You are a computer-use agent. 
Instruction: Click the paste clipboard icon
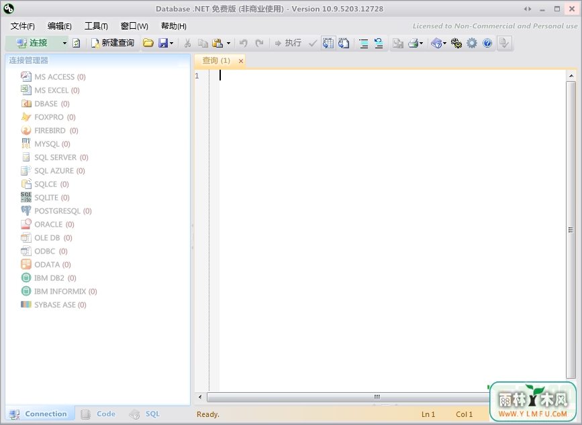(x=217, y=43)
